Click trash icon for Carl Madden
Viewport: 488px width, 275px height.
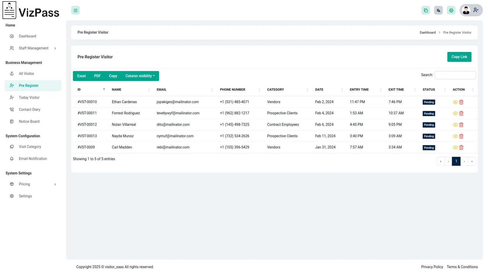click(461, 148)
